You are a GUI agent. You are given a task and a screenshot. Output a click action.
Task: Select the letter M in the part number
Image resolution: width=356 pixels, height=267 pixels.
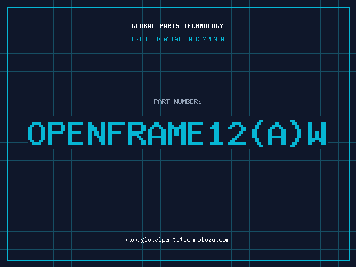tap(177, 133)
